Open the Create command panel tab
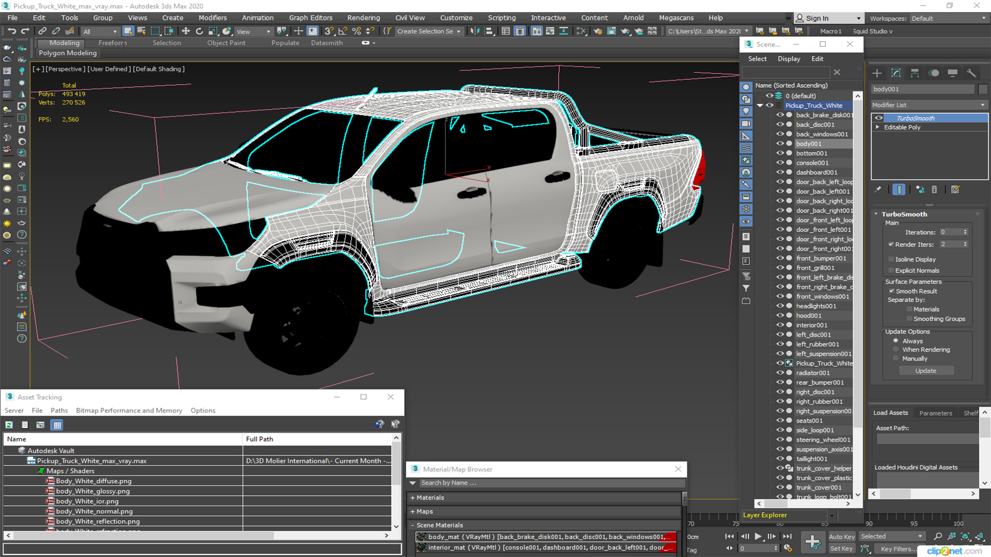991x557 pixels. [x=877, y=73]
